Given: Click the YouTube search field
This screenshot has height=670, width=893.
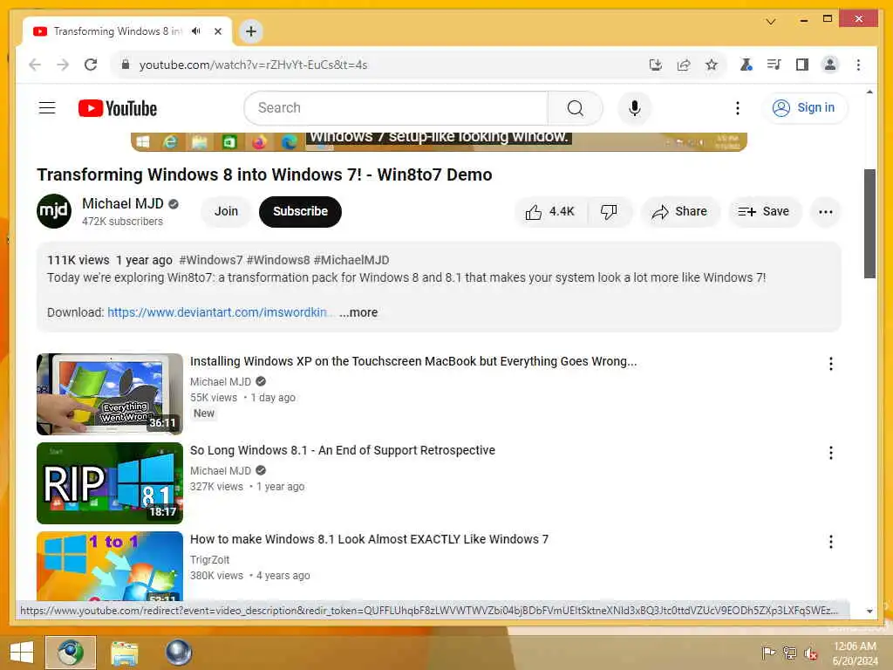Looking at the screenshot, I should [x=396, y=107].
